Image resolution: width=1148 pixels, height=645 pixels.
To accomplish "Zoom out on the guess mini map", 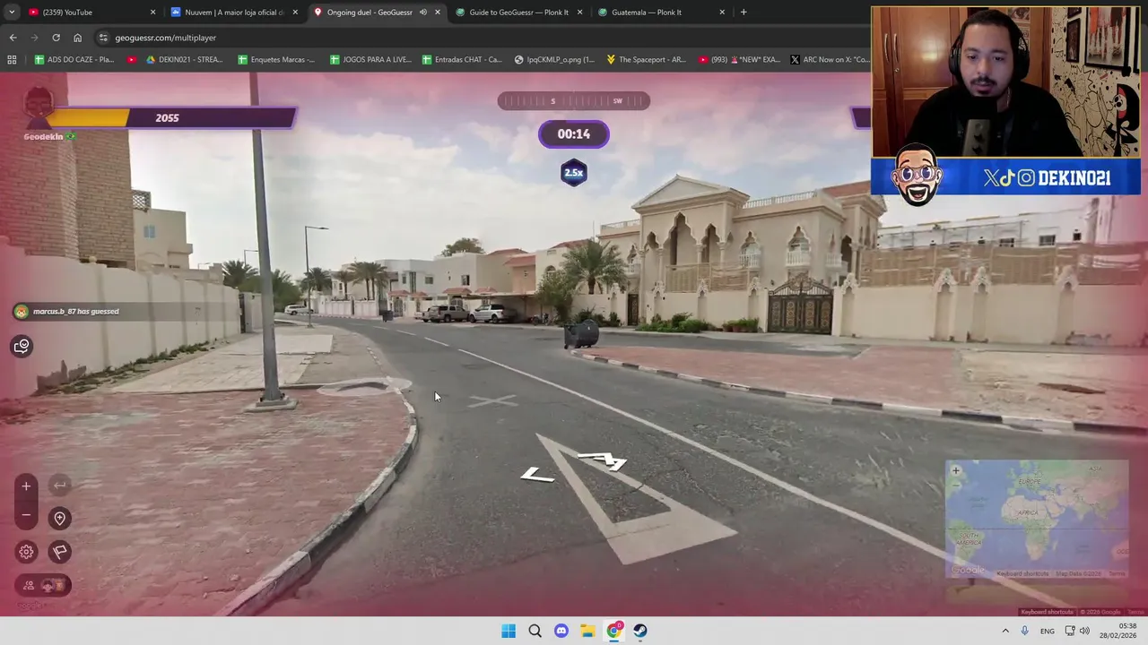I will [x=955, y=485].
